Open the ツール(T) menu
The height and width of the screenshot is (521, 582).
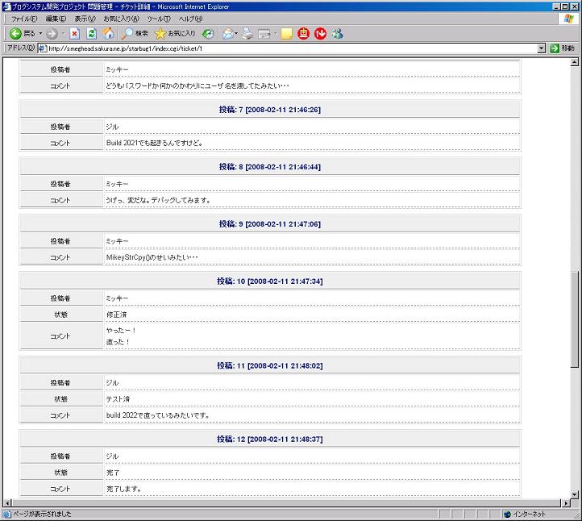coord(158,19)
